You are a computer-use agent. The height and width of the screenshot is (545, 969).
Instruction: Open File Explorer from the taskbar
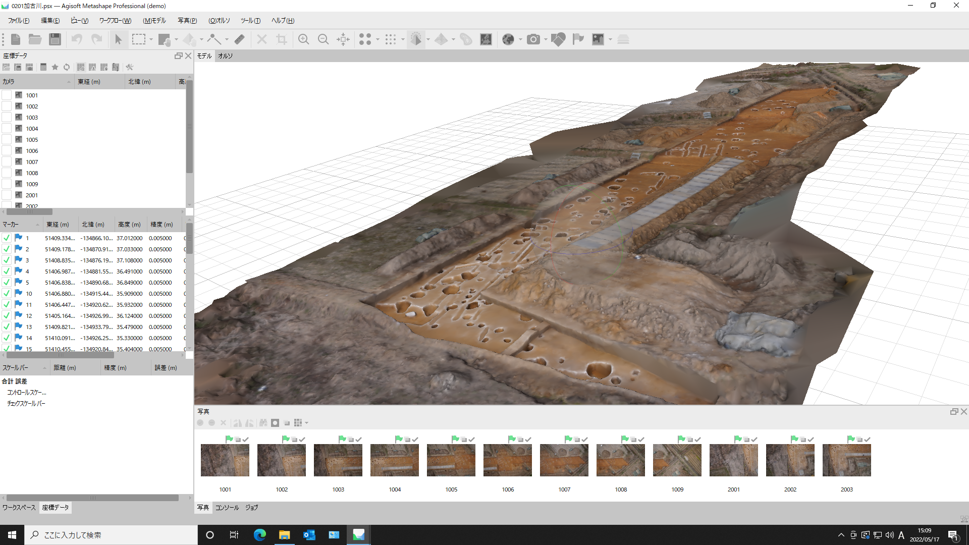284,535
